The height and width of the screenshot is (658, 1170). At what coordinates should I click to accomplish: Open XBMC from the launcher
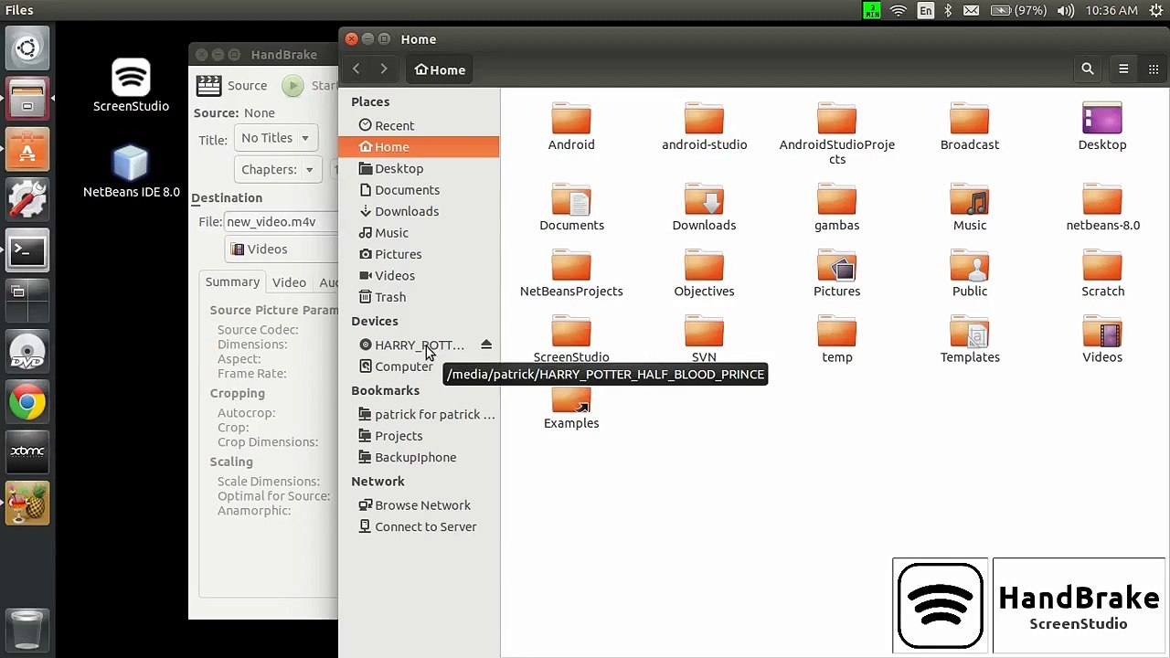[27, 451]
